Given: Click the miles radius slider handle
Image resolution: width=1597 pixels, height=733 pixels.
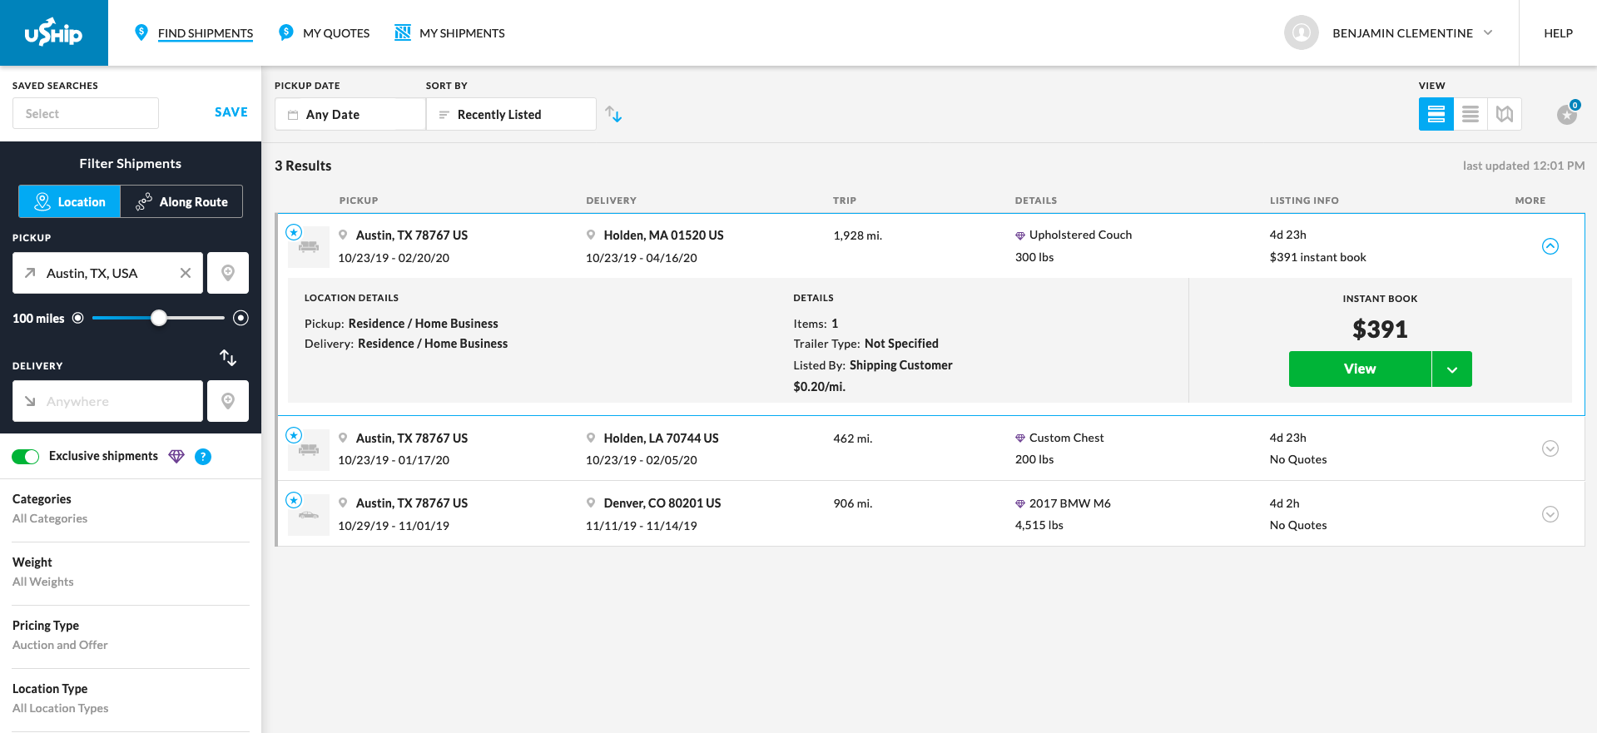Looking at the screenshot, I should (x=159, y=318).
